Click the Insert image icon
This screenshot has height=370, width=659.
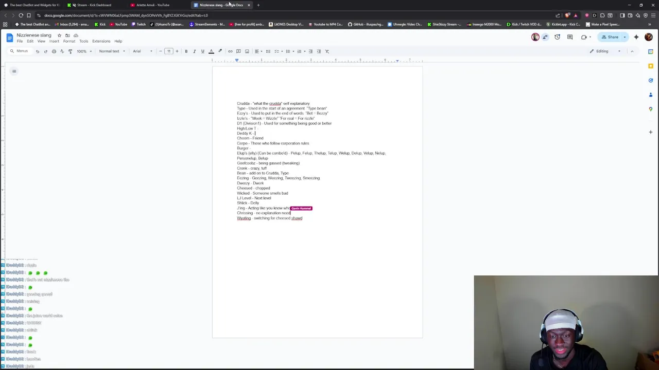[x=247, y=51]
